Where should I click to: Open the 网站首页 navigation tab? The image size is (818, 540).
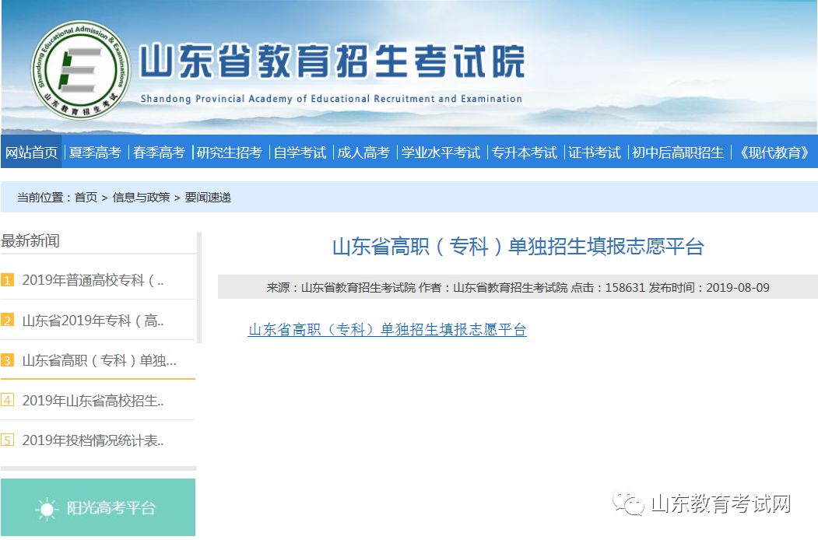coord(32,153)
